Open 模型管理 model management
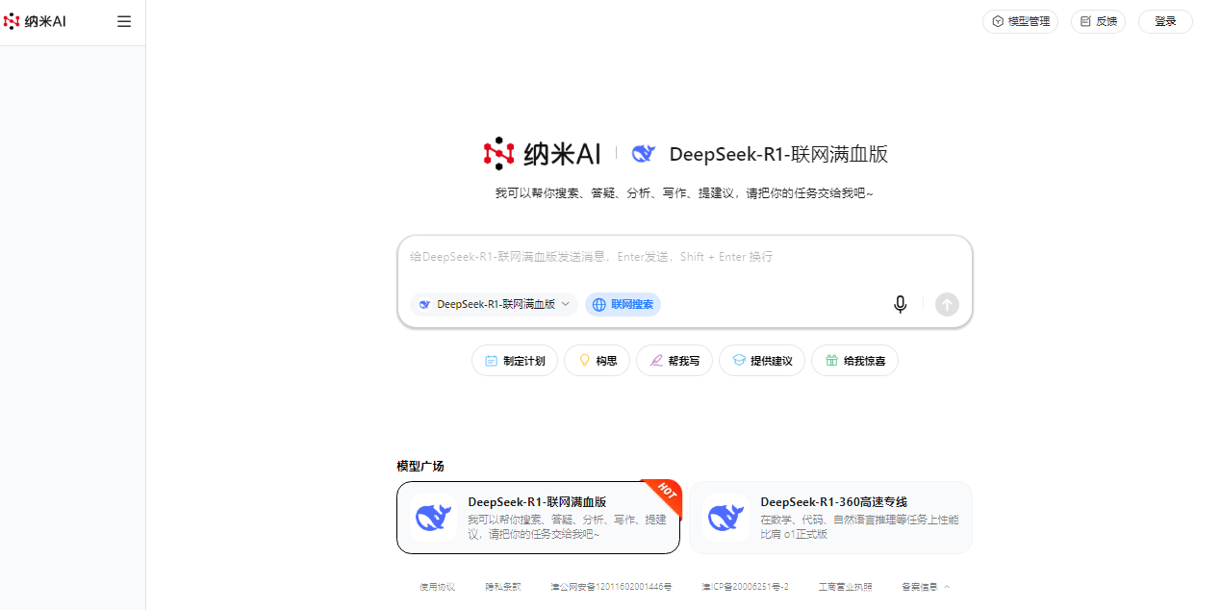This screenshot has height=610, width=1221. click(1020, 21)
